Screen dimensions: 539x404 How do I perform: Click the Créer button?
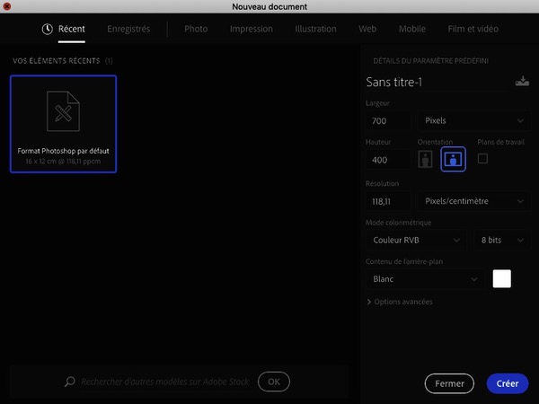[x=508, y=383]
